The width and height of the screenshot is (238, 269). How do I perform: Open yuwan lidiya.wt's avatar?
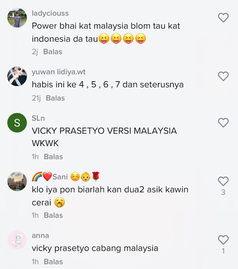point(17,76)
